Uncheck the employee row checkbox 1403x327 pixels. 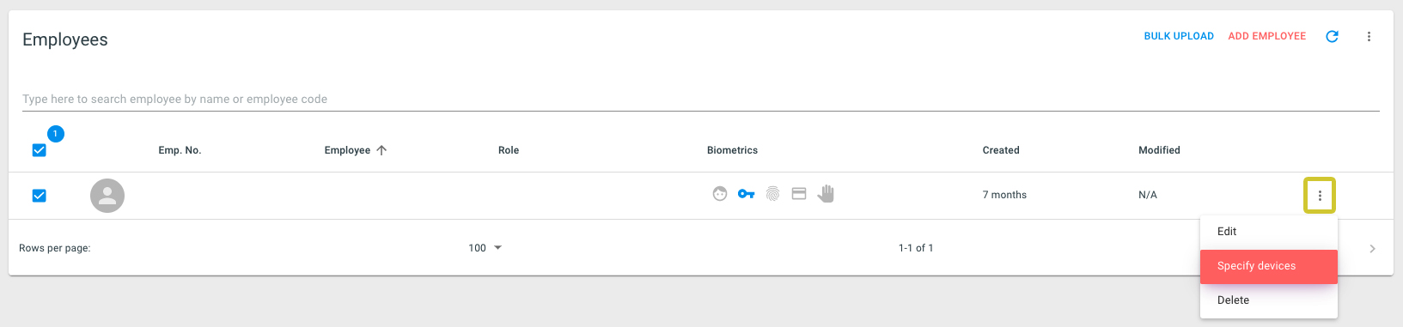pos(39,196)
